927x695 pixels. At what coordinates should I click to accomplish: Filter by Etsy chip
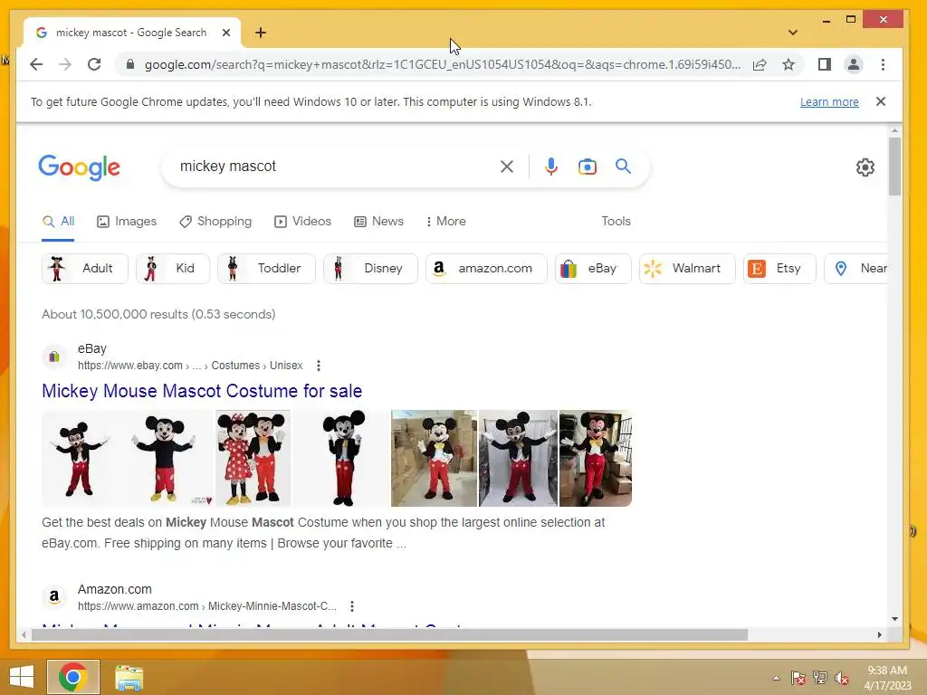pos(779,268)
